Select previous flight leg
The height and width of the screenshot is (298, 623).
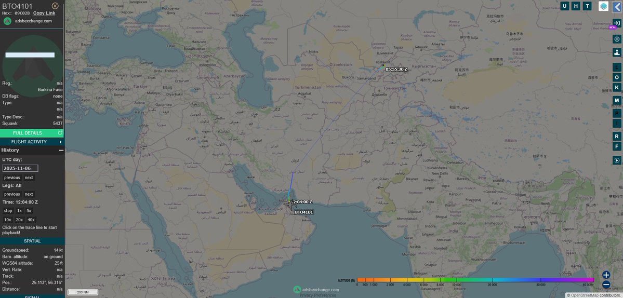(x=12, y=195)
